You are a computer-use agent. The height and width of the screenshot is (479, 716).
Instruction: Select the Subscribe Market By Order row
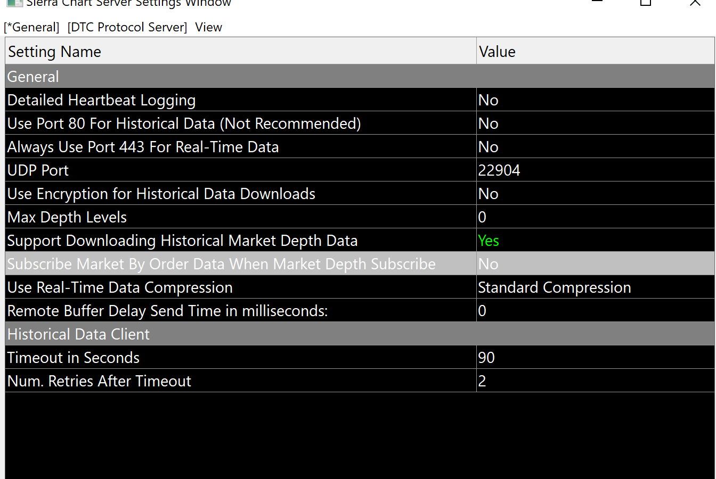point(221,264)
